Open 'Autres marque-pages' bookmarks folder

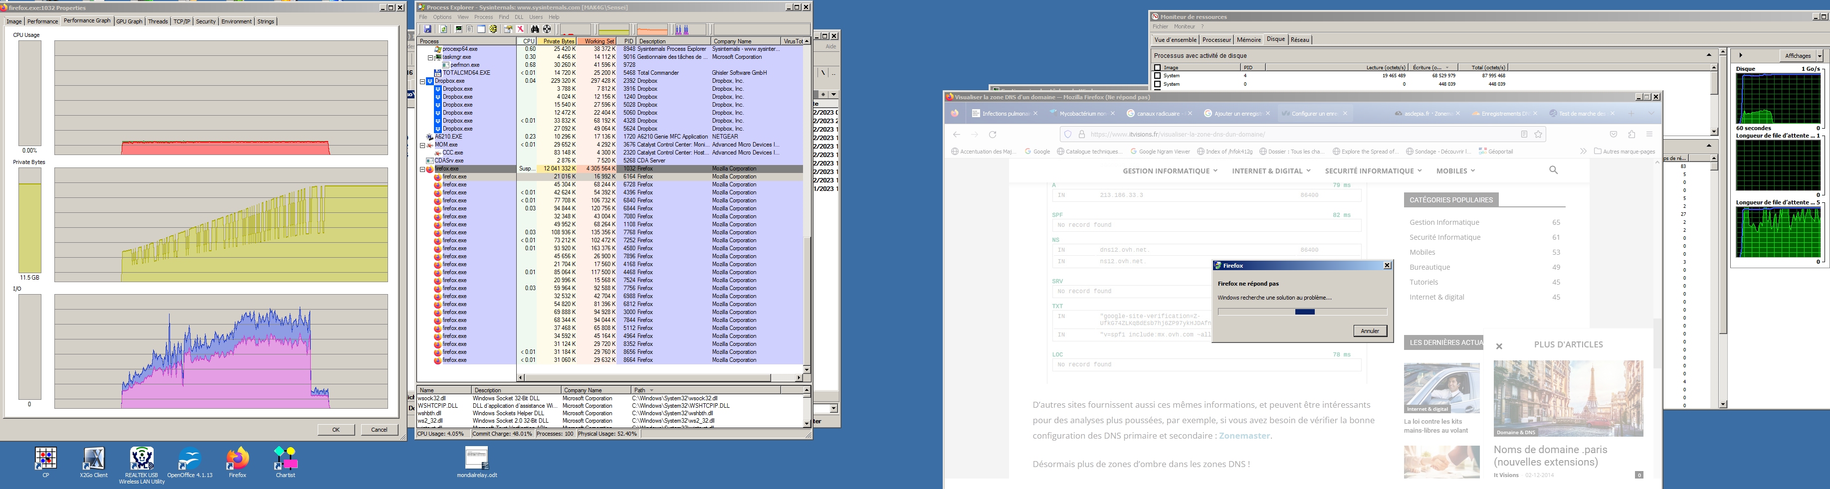(x=1625, y=151)
